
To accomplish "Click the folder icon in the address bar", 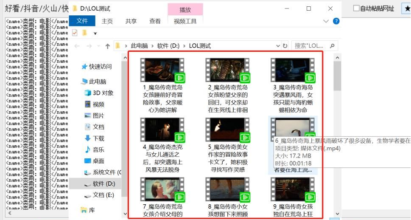I will pyautogui.click(x=117, y=46).
